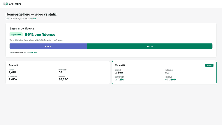This screenshot has height=125, width=222.
Task: Click Variant B purchases value '82'
Action: (167, 73)
